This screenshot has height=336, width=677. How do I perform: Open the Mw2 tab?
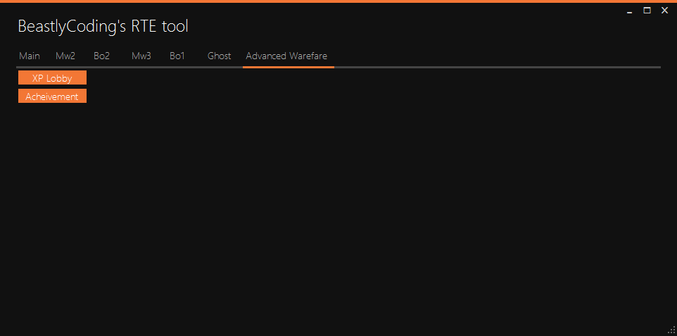coord(65,56)
